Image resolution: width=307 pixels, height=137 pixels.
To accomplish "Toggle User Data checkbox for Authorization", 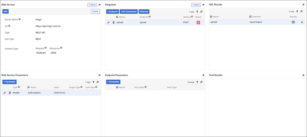I will pyautogui.click(x=91, y=93).
